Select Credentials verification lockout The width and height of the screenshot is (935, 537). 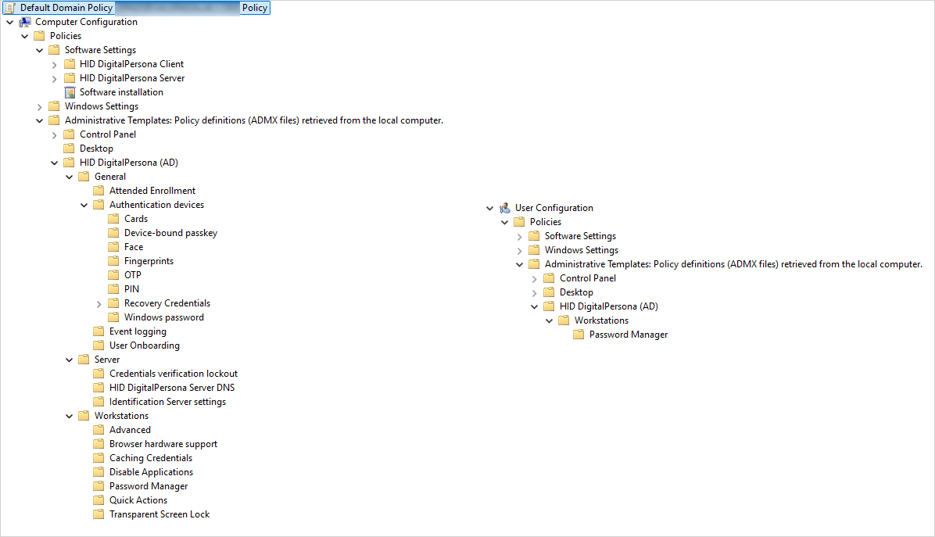coord(173,374)
